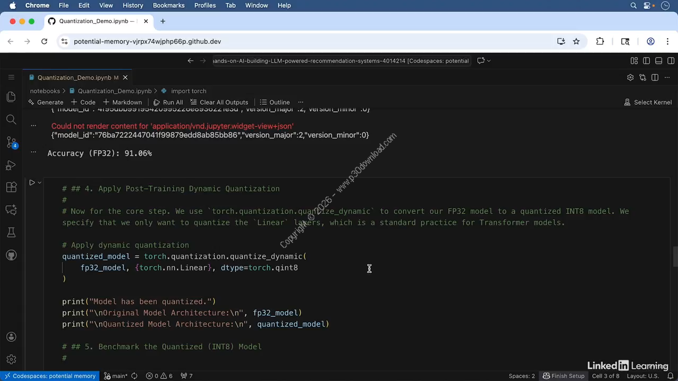Click the command center search field
Screen dimensions: 678x381
(341, 61)
